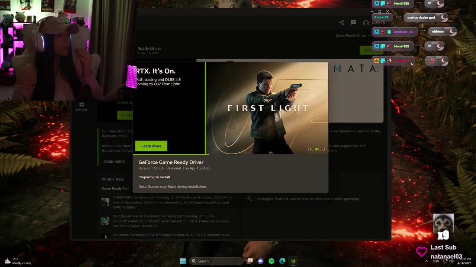Click the taskbar Search box
The image size is (476, 267).
click(x=216, y=261)
